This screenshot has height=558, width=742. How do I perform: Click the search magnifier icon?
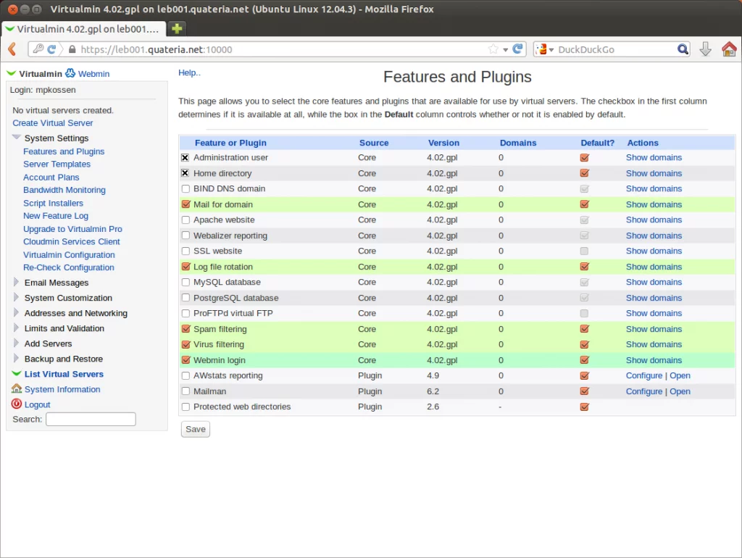683,49
